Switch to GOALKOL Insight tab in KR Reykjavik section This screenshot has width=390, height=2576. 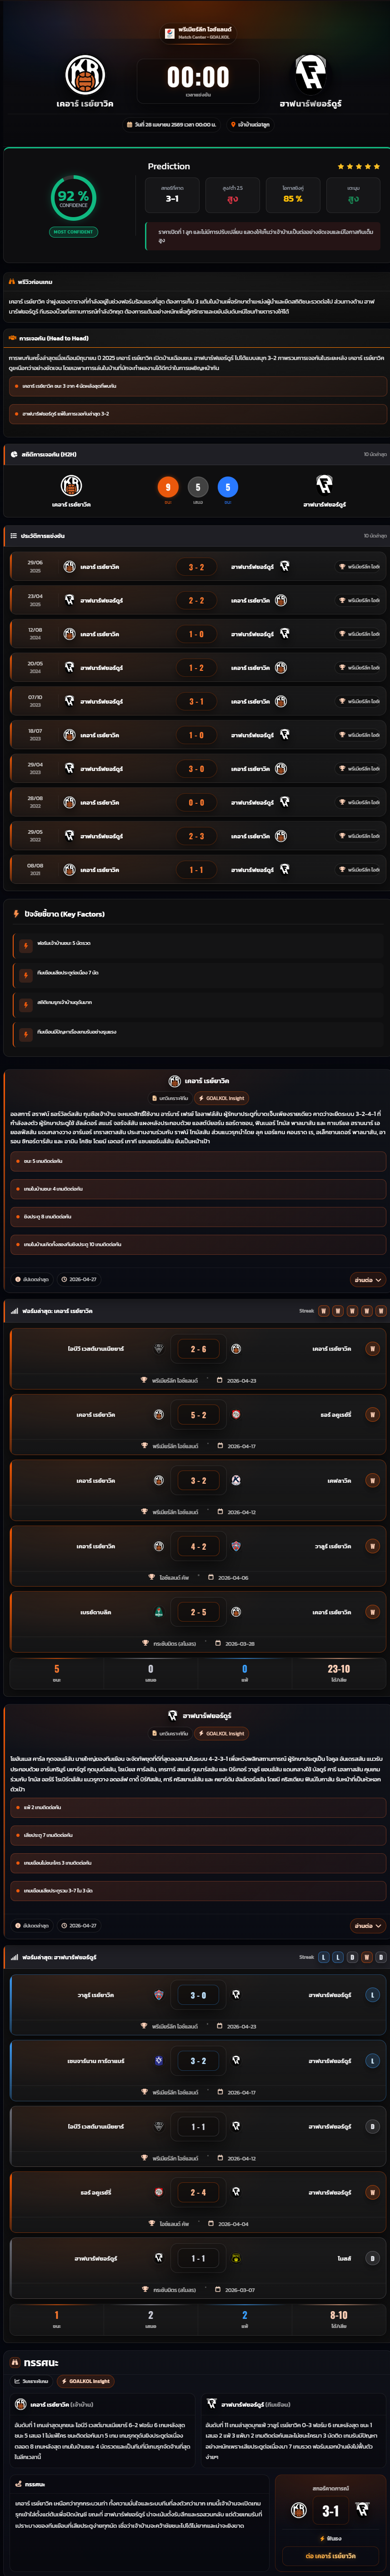[221, 1098]
